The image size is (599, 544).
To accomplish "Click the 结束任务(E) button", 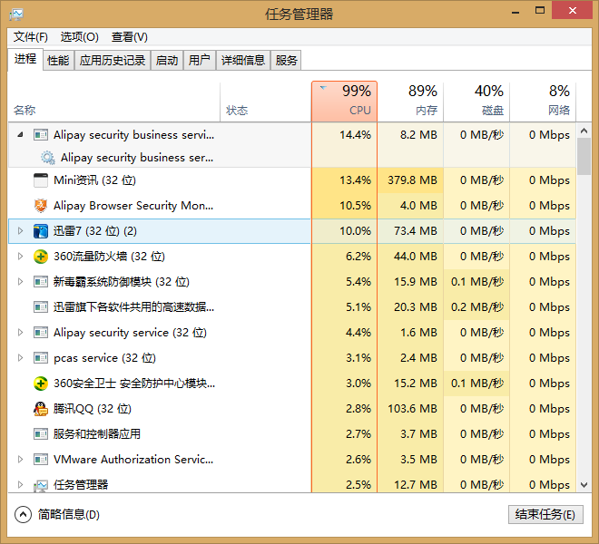I will click(x=545, y=515).
